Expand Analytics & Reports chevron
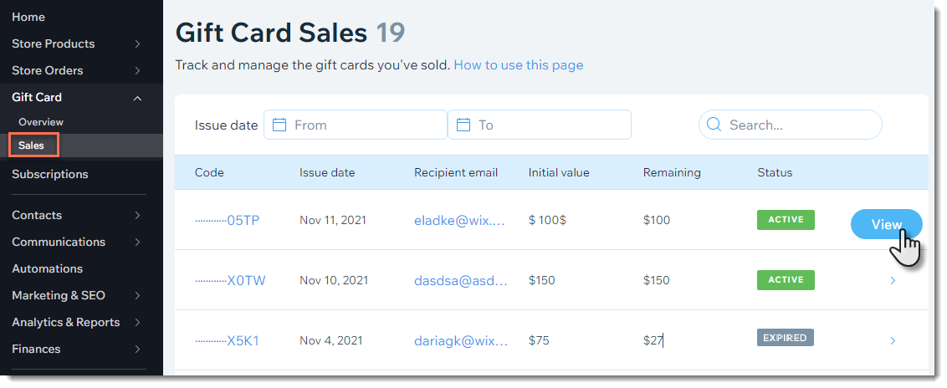This screenshot has width=947, height=388. [138, 322]
